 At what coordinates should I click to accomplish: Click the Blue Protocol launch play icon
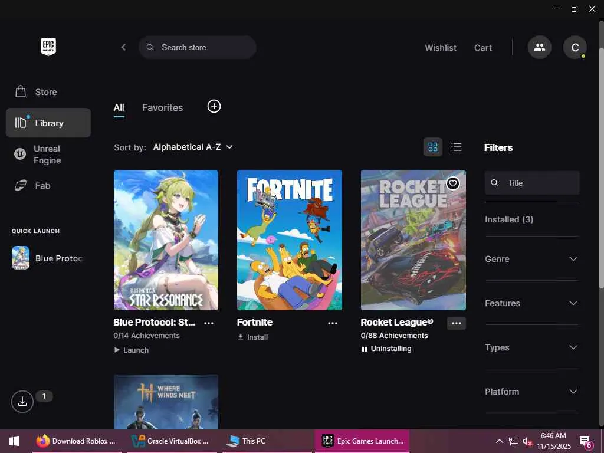point(117,350)
